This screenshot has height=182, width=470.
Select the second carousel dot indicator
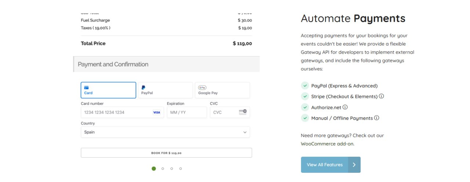pyautogui.click(x=163, y=169)
